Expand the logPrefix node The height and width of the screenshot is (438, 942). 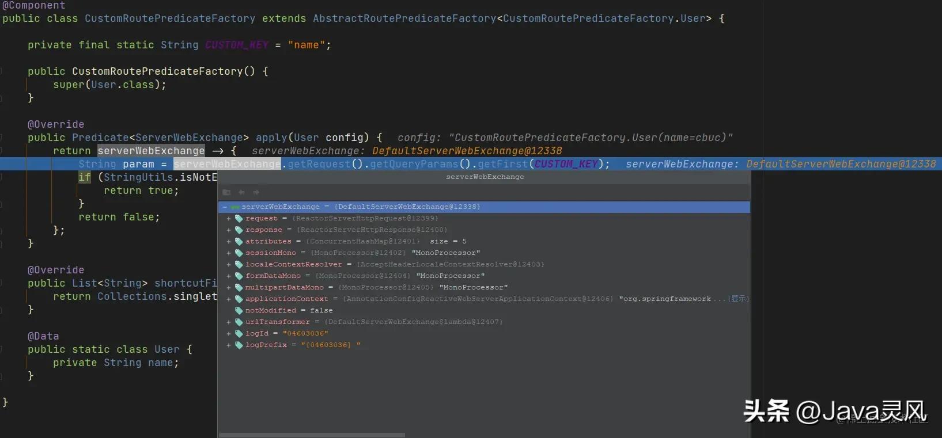[229, 345]
